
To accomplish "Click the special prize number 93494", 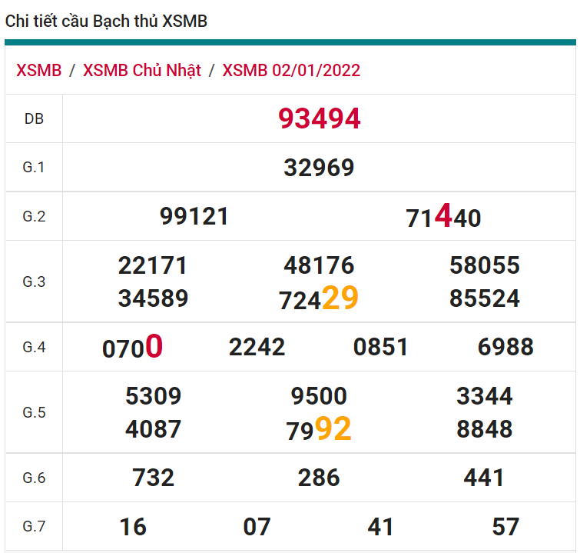I will click(x=319, y=119).
